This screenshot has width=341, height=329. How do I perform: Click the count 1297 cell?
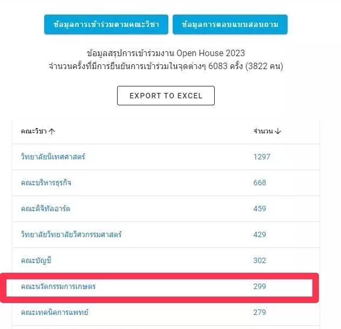tap(262, 157)
